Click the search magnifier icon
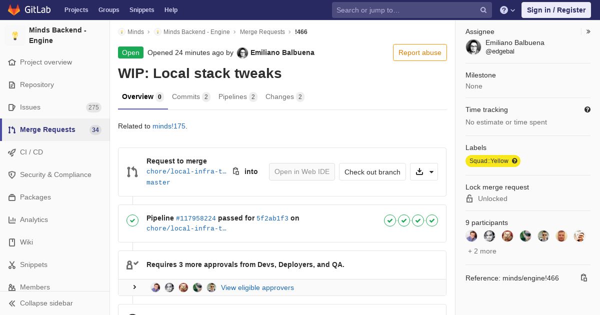The height and width of the screenshot is (315, 600). point(483,10)
